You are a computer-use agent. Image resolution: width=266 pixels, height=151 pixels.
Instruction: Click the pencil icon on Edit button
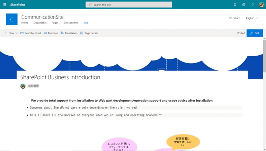click(x=252, y=33)
